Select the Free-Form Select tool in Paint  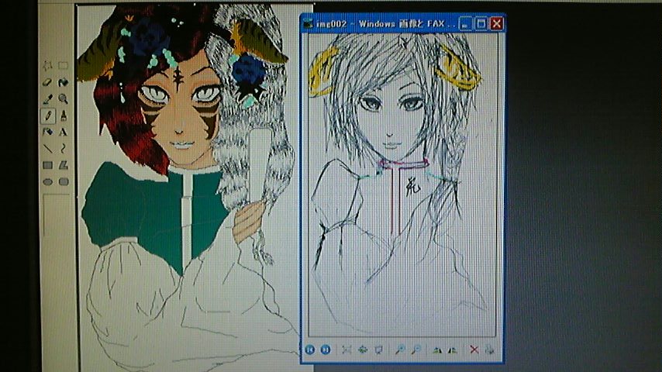click(x=47, y=66)
